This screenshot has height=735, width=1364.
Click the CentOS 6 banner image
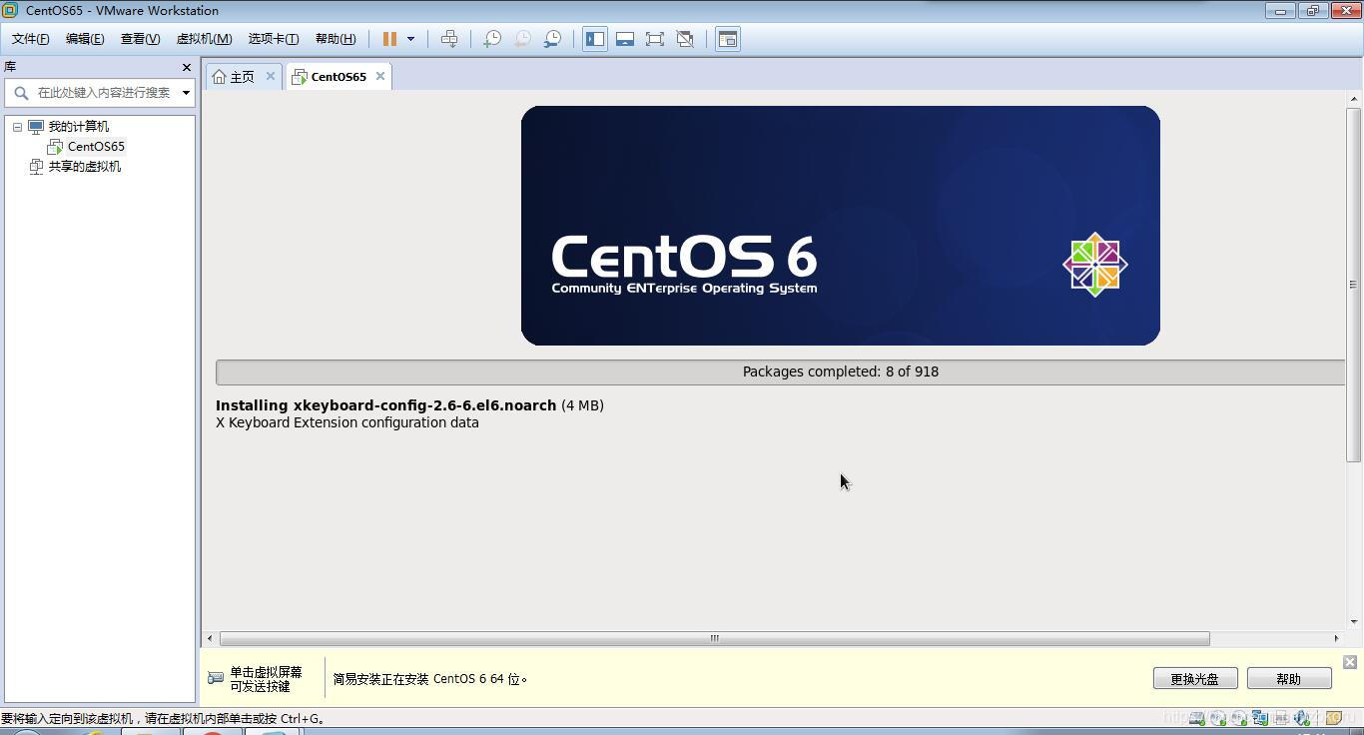[x=841, y=226]
